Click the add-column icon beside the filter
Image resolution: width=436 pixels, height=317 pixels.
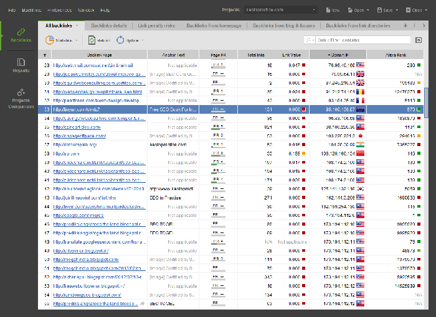[x=419, y=40]
